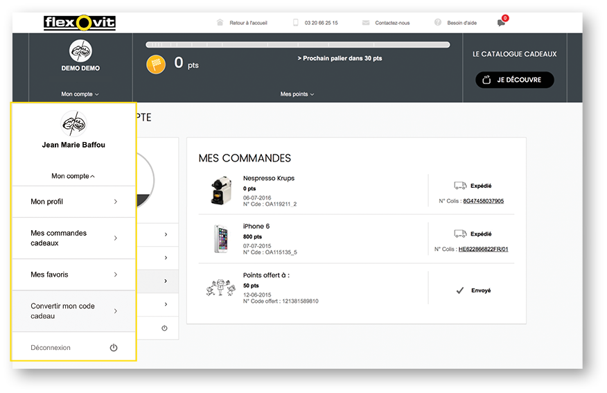
Task: Click the gift icon in JE DÉCOUVRE button
Action: click(486, 80)
